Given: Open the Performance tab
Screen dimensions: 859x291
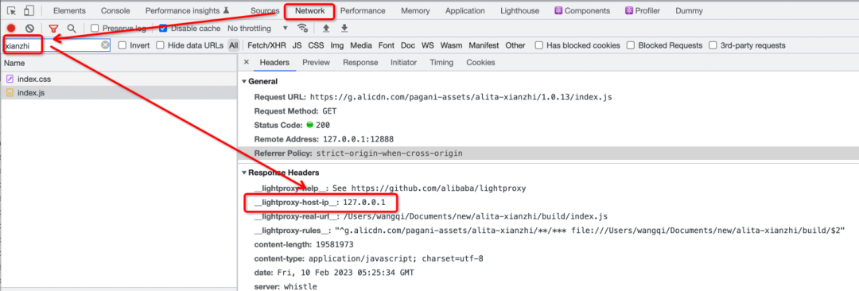Looking at the screenshot, I should click(363, 11).
